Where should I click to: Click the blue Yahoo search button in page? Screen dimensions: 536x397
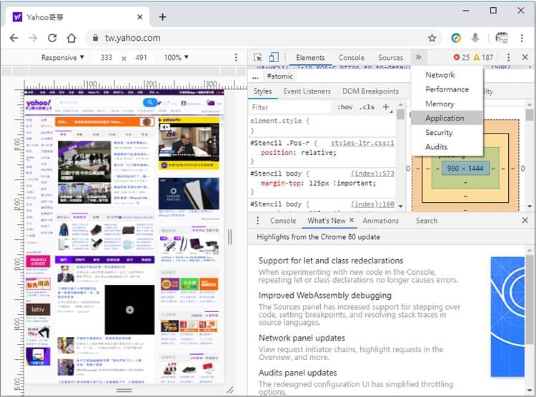[x=150, y=102]
